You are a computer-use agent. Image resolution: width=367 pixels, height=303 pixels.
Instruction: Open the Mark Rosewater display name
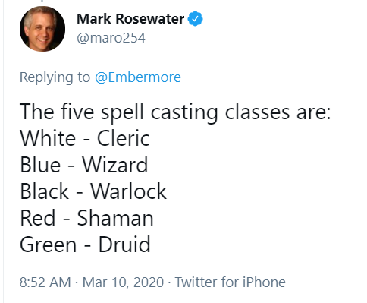(130, 19)
